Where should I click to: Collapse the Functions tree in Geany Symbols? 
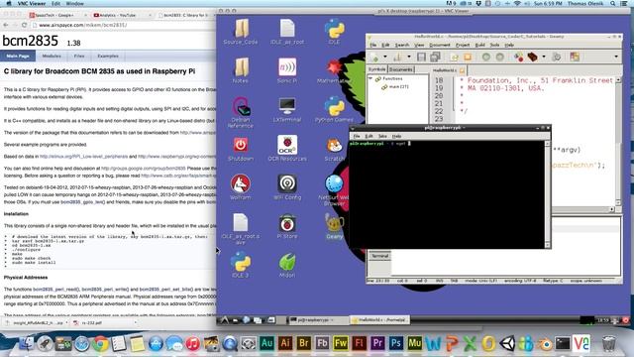[x=370, y=78]
